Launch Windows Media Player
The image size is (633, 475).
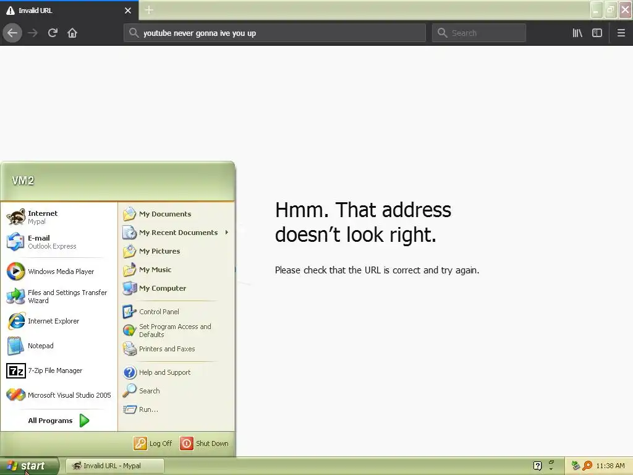[59, 272]
